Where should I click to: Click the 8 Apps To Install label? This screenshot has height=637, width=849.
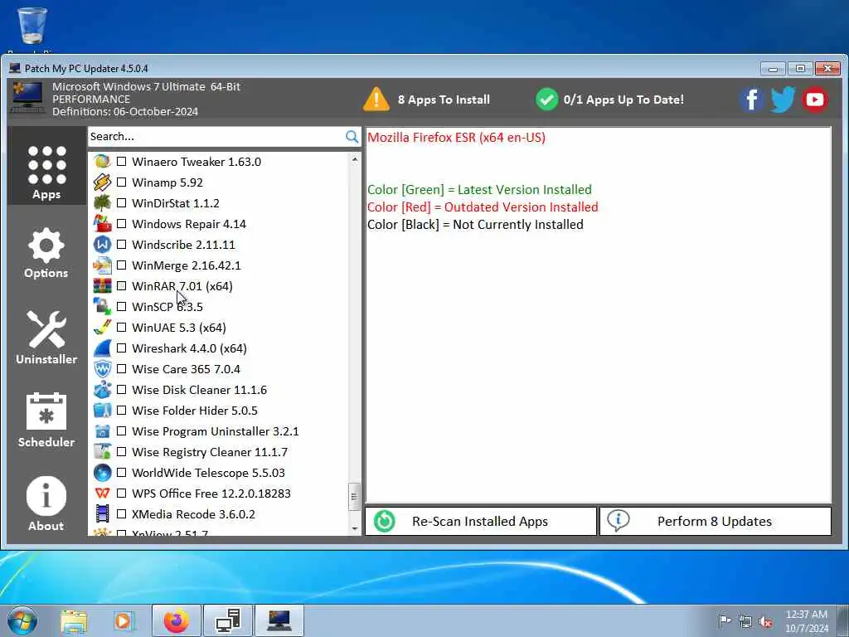tap(444, 100)
